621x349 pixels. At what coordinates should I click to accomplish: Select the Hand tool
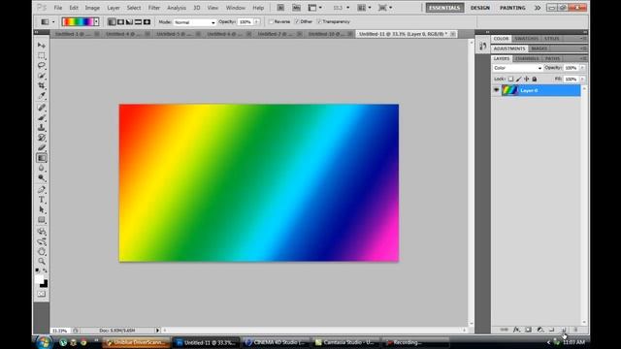pyautogui.click(x=42, y=252)
